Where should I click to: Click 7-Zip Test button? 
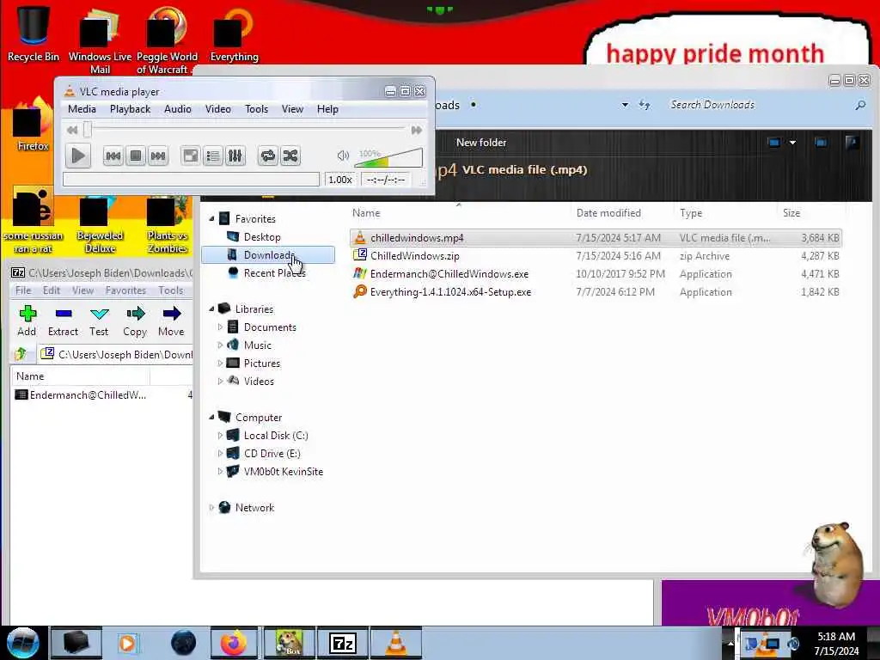click(99, 321)
